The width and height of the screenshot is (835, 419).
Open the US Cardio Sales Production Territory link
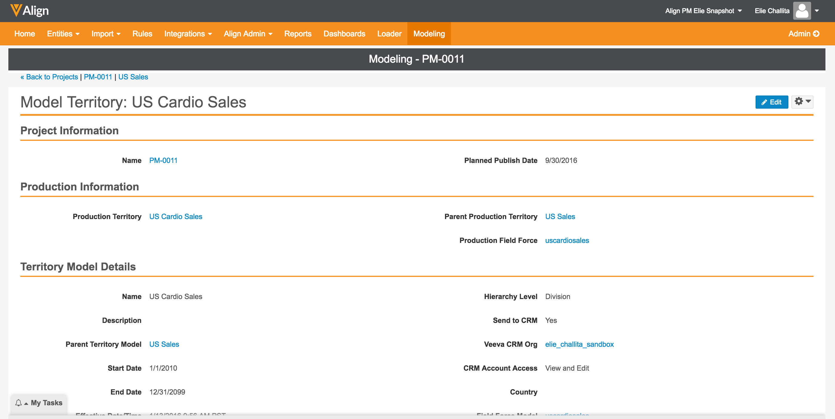click(x=176, y=217)
